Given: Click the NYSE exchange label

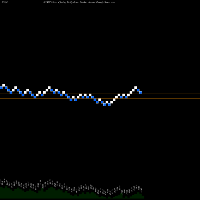Looking at the screenshot, I should pyautogui.click(x=5, y=2).
